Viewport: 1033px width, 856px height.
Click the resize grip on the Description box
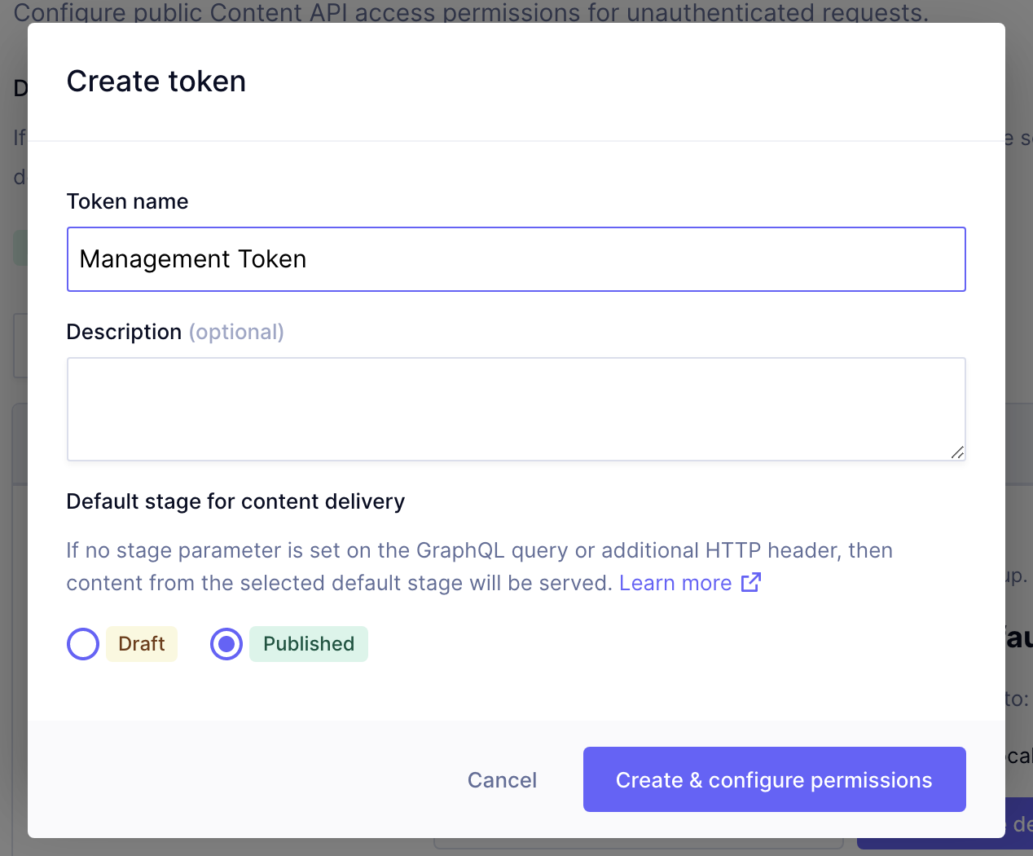click(x=958, y=454)
